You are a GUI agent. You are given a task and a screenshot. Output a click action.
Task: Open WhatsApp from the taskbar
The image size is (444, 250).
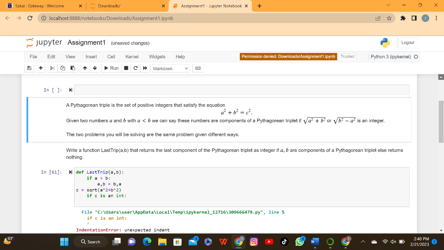[x=299, y=242]
